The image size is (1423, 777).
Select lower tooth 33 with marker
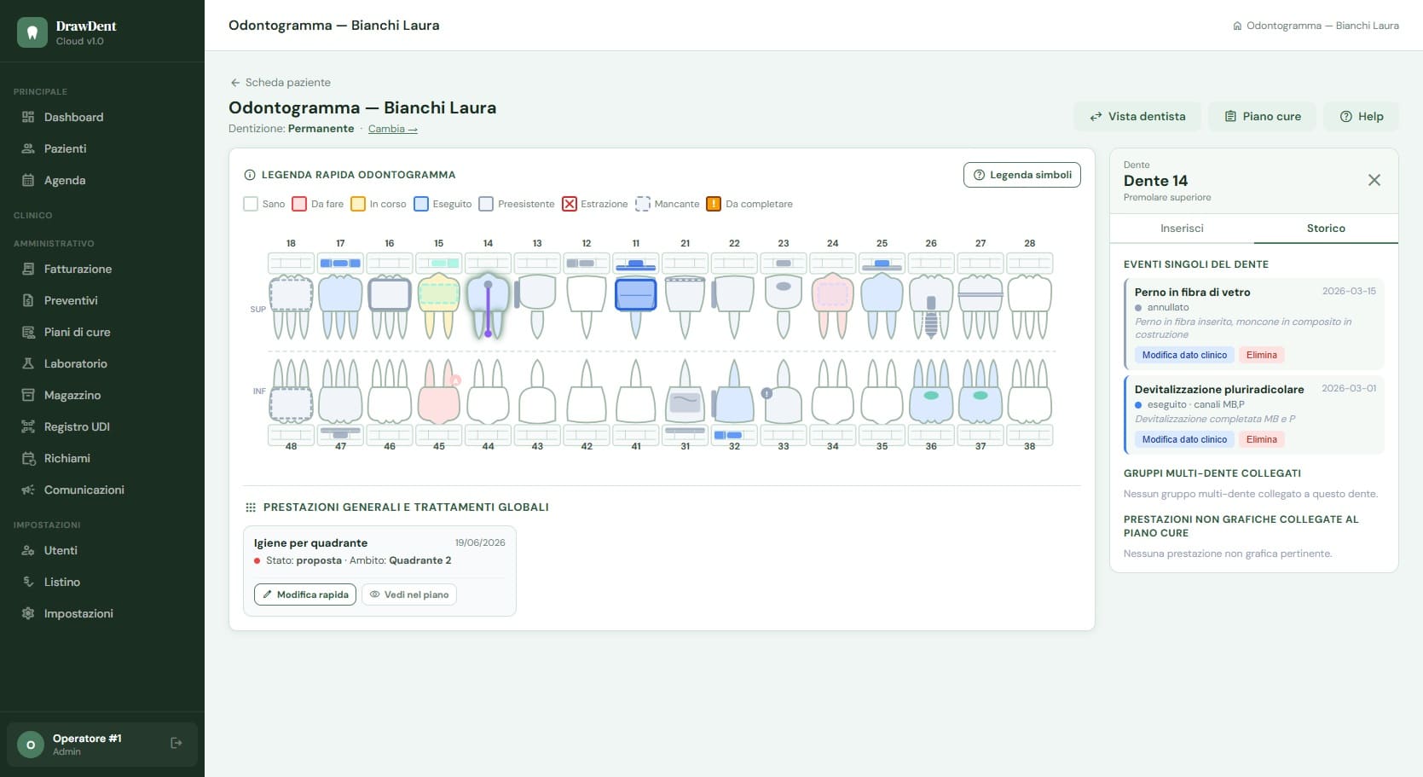(x=784, y=391)
